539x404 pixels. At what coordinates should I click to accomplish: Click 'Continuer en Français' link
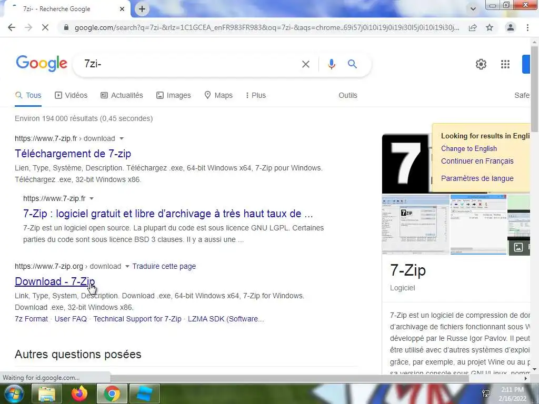point(477,161)
